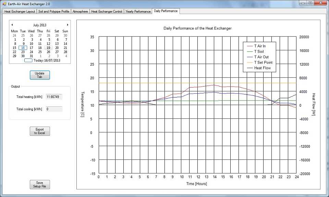Select July 10 in the calendar
The width and height of the screenshot is (329, 197).
tap(31, 44)
